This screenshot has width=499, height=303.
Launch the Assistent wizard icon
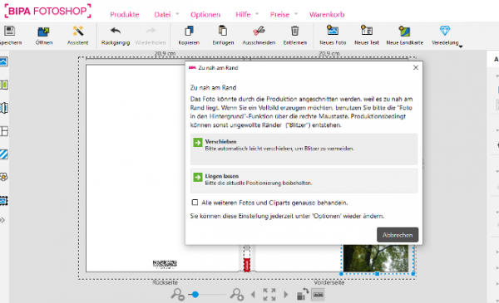coord(78,31)
